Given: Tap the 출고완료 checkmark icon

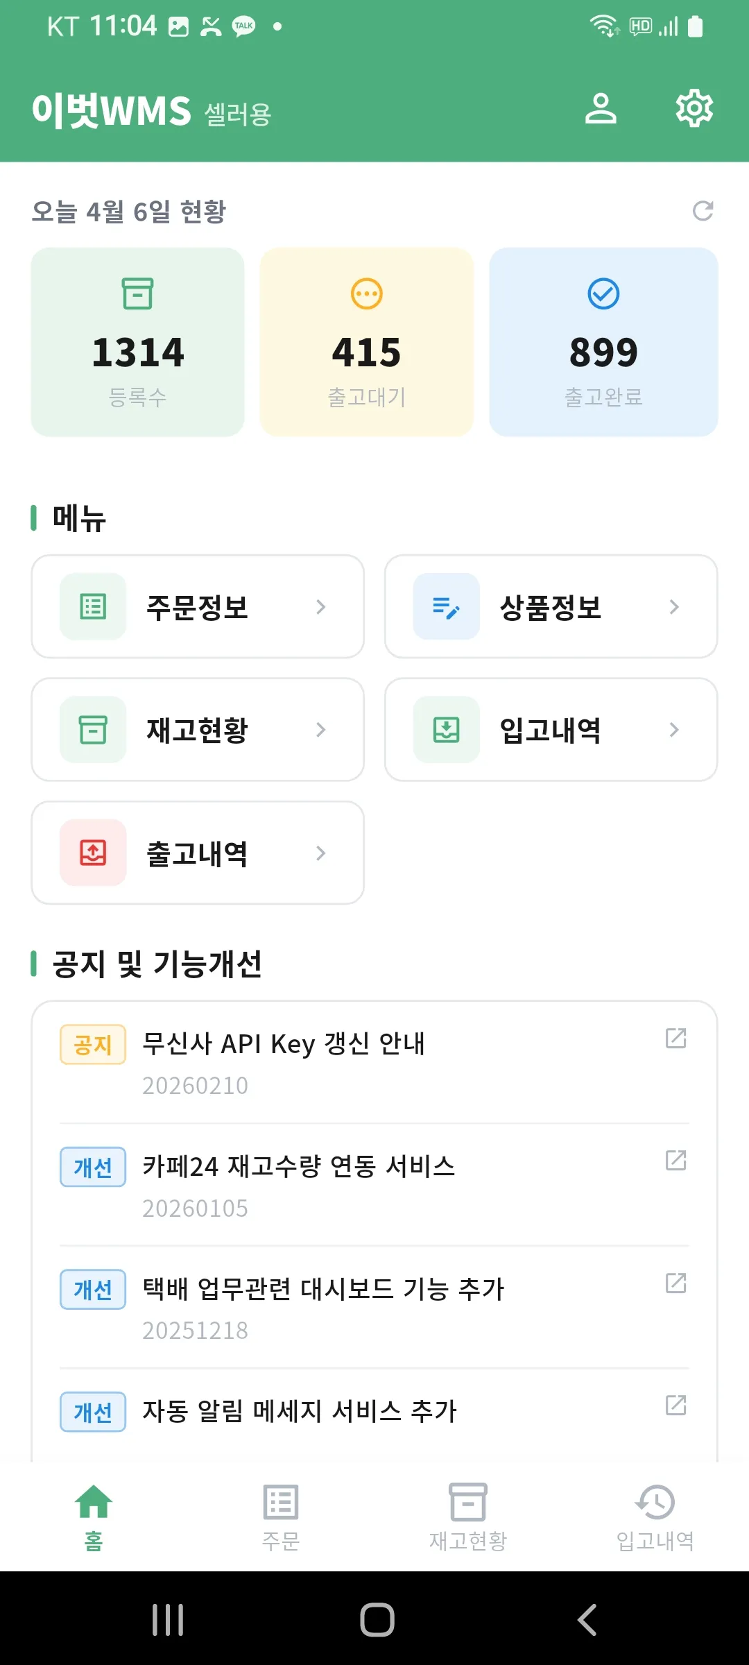Looking at the screenshot, I should (x=603, y=293).
